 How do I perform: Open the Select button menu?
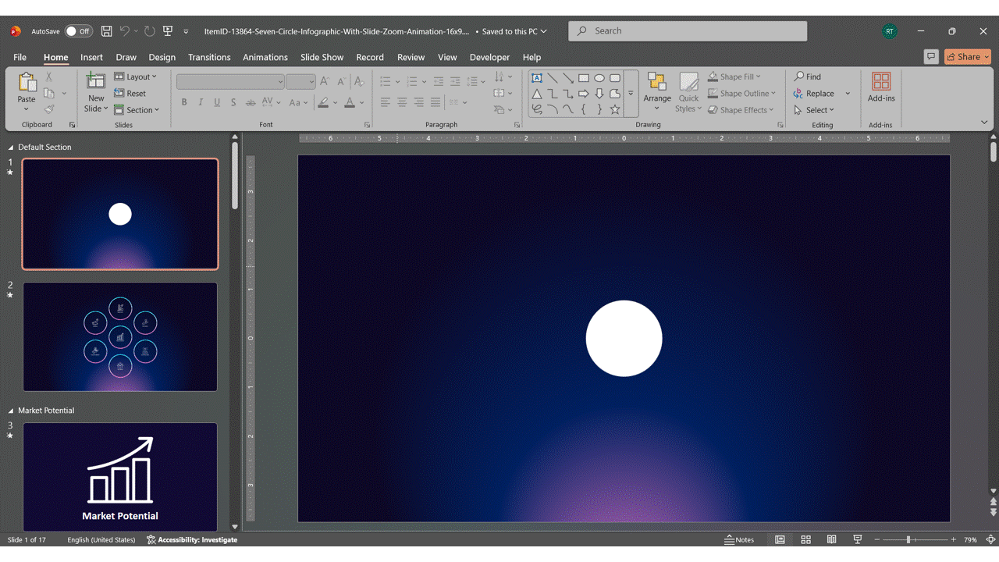(x=814, y=110)
